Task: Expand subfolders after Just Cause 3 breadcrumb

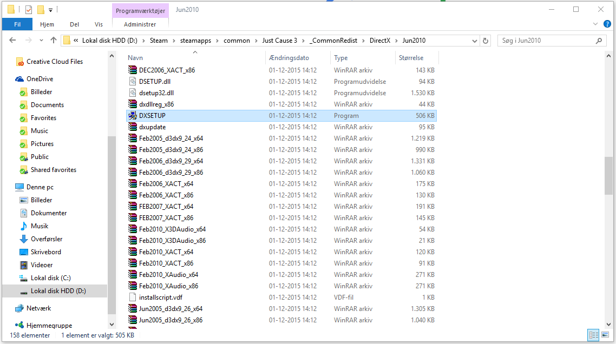Action: (303, 41)
